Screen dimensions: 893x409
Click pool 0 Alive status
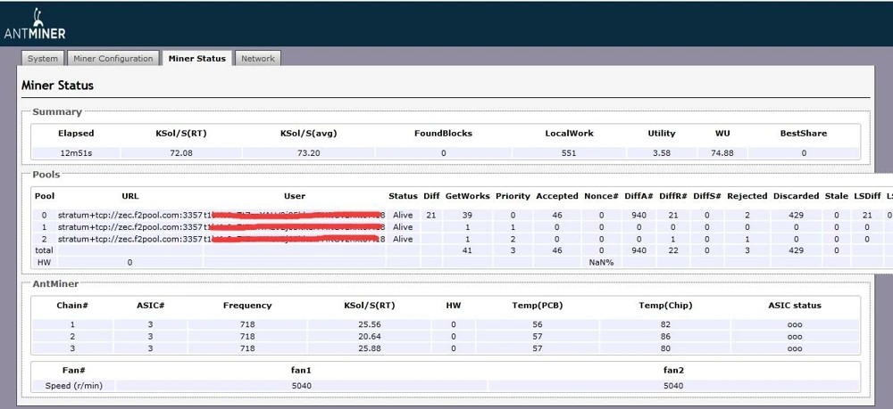tap(403, 216)
